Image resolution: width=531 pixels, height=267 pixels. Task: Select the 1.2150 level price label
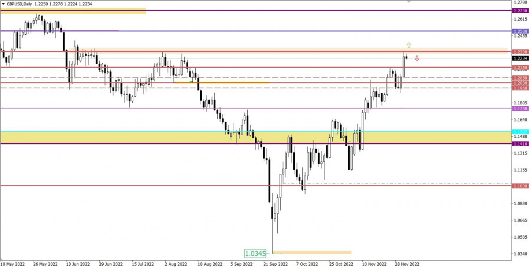[x=520, y=68]
